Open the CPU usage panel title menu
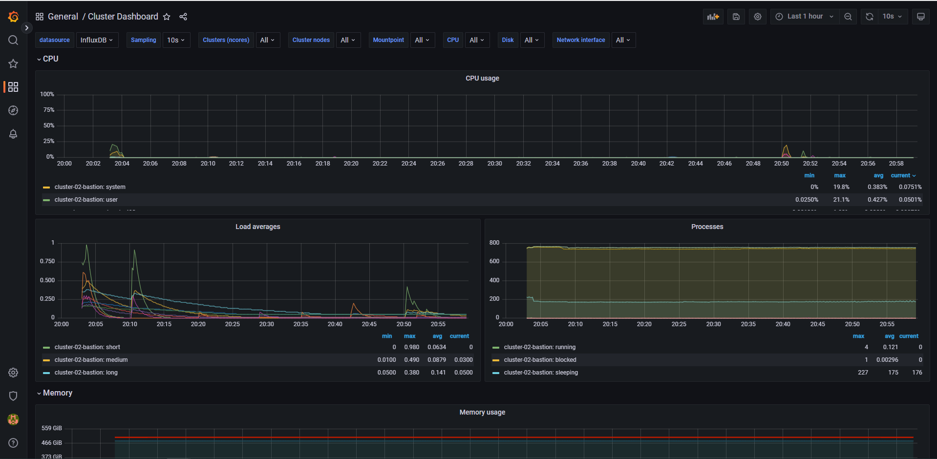 (x=482, y=78)
